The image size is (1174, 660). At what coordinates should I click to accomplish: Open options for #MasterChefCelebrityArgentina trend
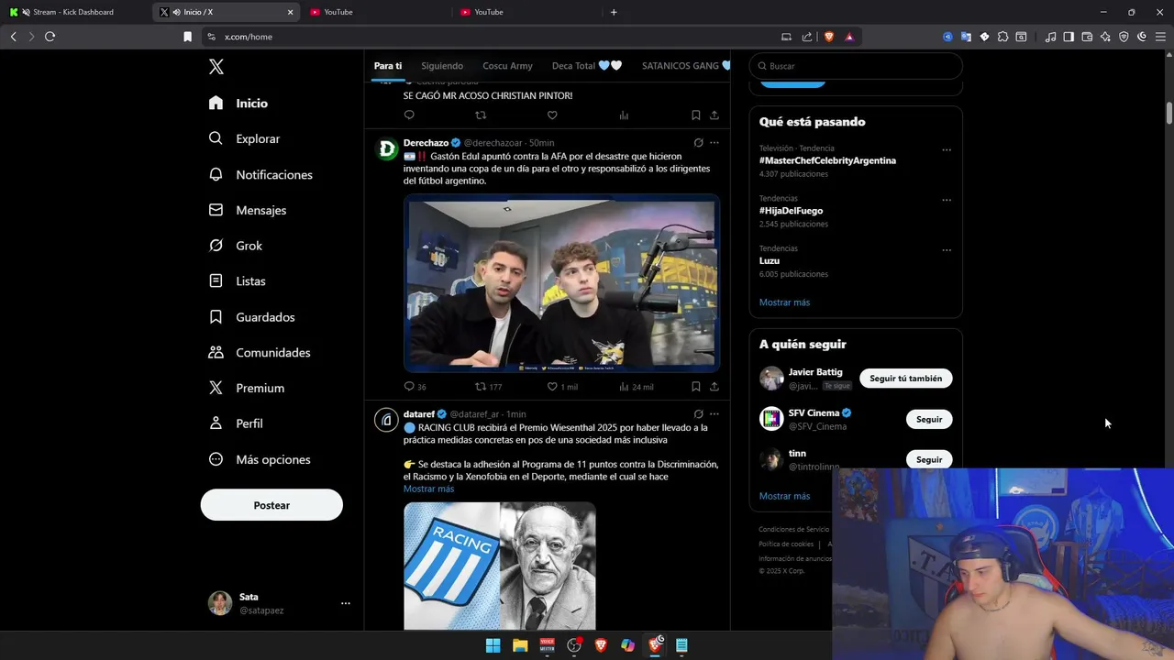[x=947, y=150]
